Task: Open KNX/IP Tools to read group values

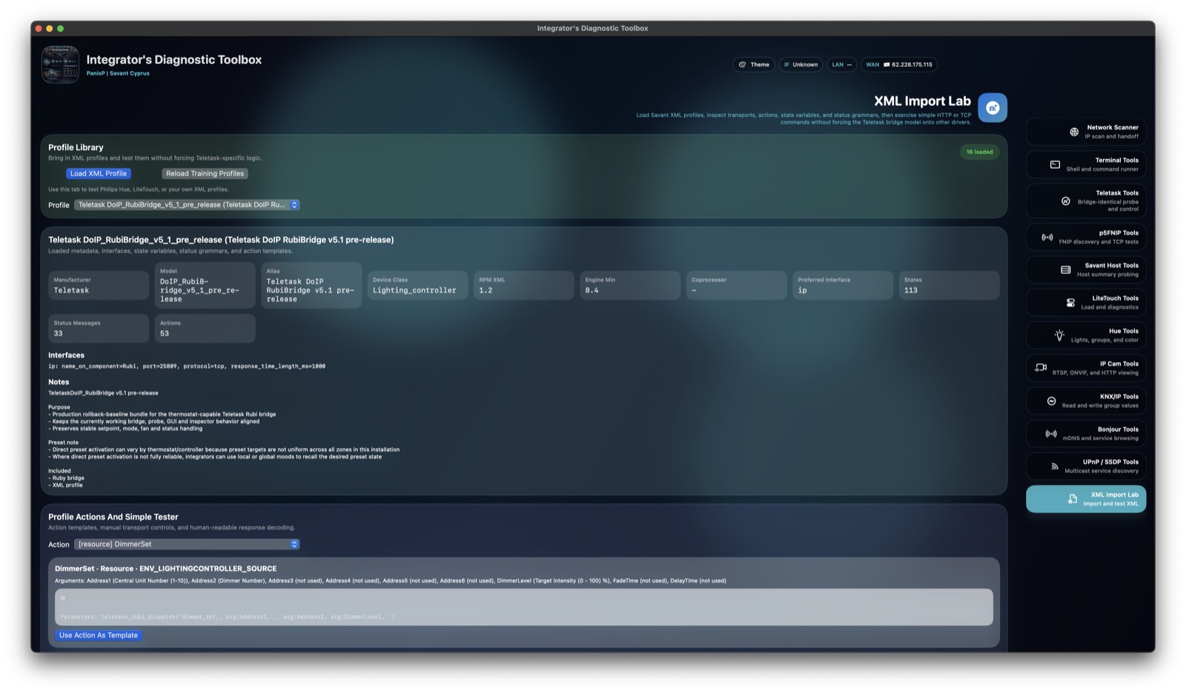Action: pos(1085,401)
